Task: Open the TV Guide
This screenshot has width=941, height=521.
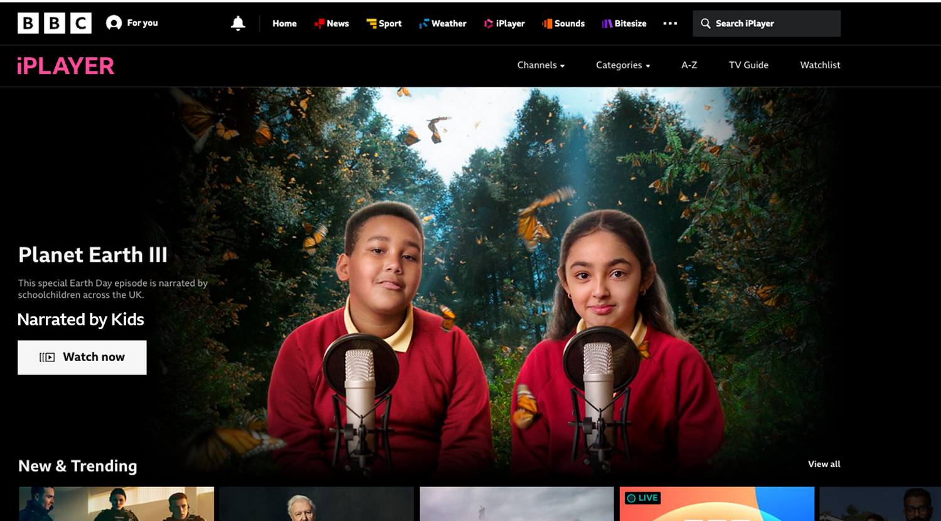Action: click(x=748, y=65)
